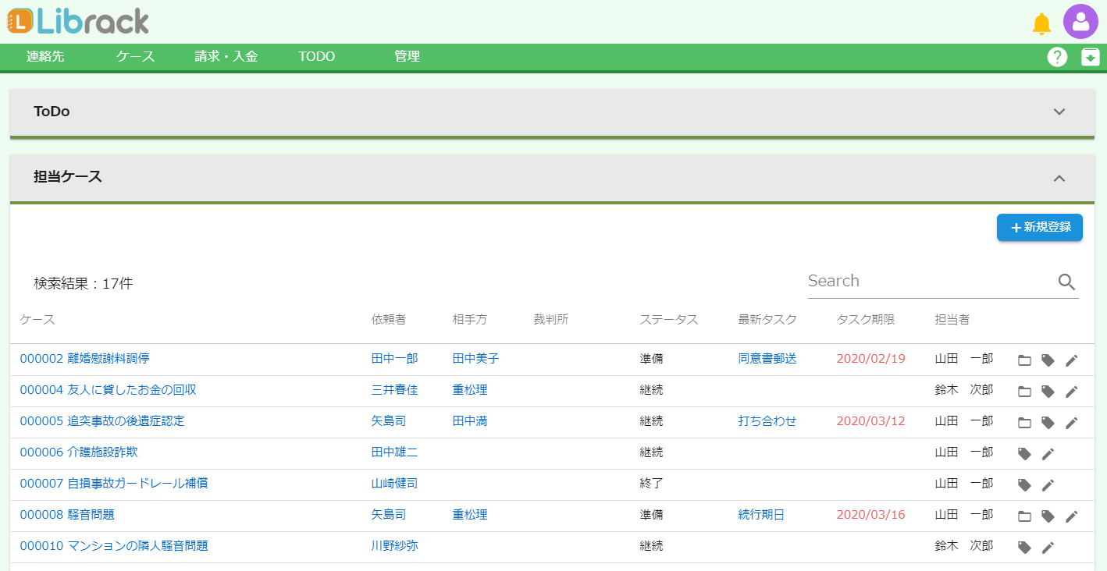
Task: Click the notification bell icon
Action: click(x=1041, y=24)
